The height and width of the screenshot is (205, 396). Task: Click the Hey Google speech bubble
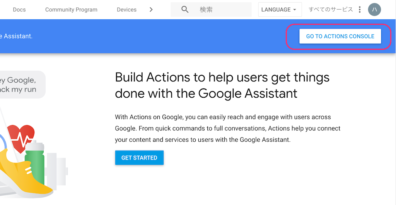[22, 85]
